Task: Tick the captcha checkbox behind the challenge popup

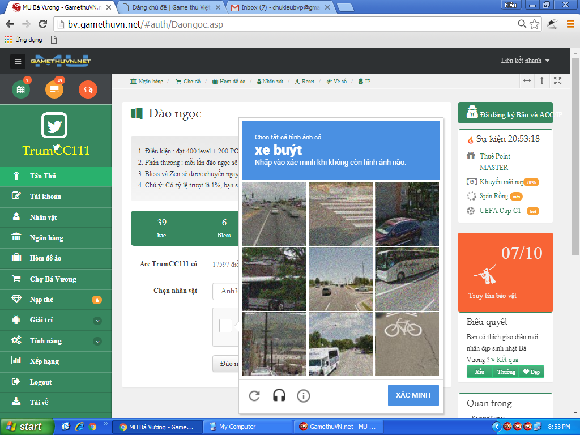Action: click(x=225, y=326)
